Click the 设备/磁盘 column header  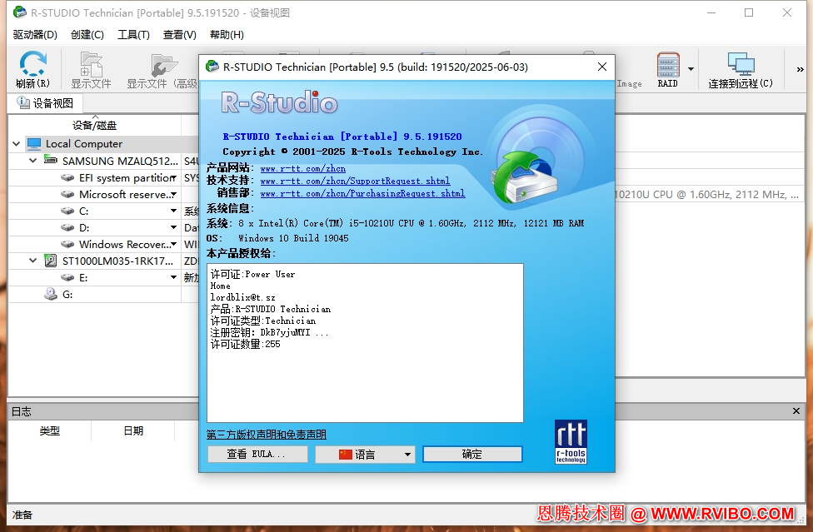94,126
